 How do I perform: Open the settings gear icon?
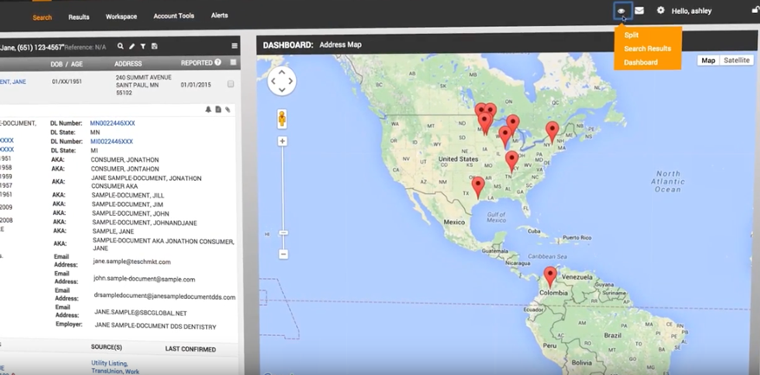(x=660, y=10)
